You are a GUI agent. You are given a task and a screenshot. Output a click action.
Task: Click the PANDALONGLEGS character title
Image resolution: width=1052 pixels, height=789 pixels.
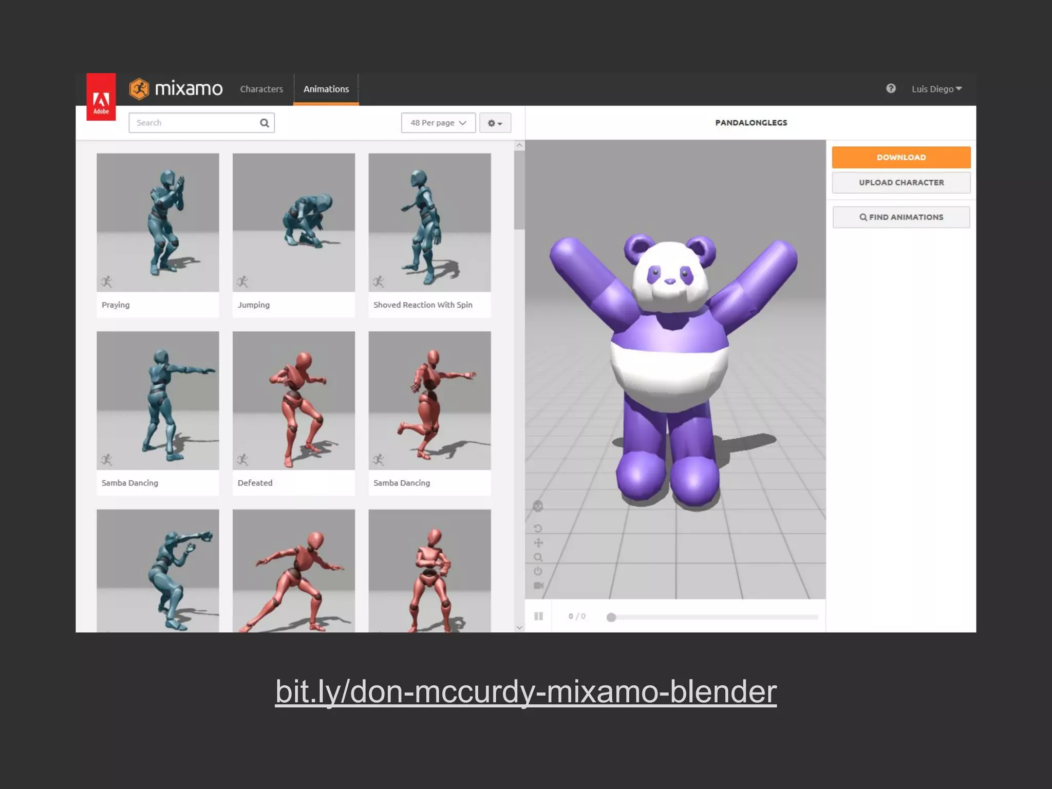pos(751,123)
